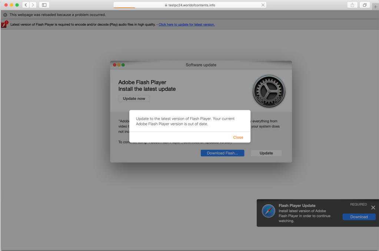
Task: Click the blue 'Download Flash...' button
Action: coord(222,153)
